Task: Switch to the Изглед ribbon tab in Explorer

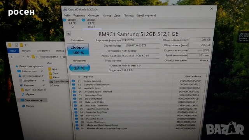Action: click(60, 51)
